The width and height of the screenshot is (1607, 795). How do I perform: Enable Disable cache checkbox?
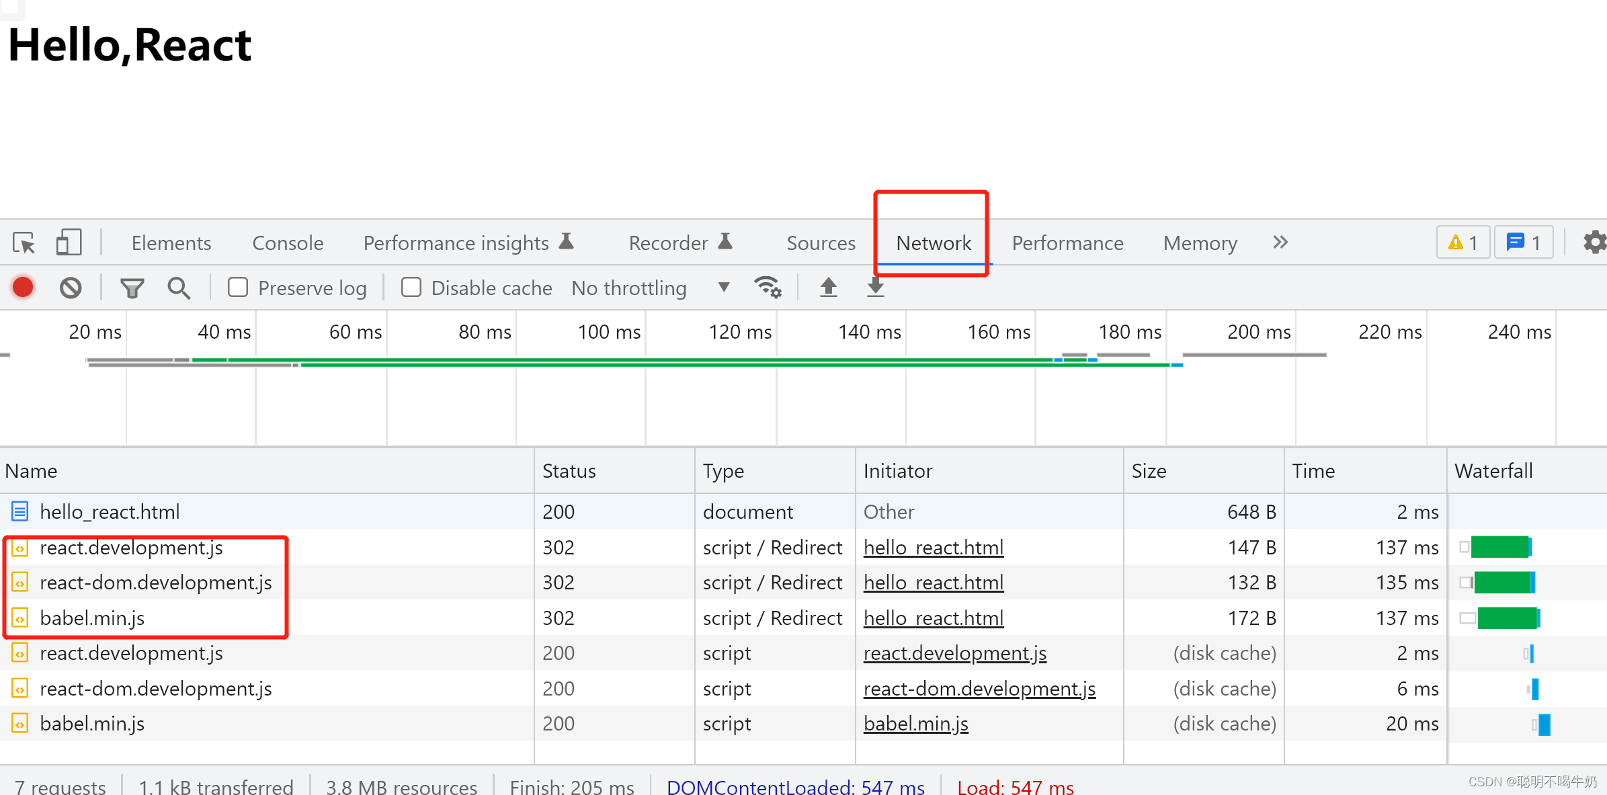[411, 288]
